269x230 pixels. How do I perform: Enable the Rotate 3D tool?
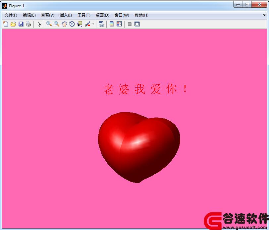click(x=72, y=24)
